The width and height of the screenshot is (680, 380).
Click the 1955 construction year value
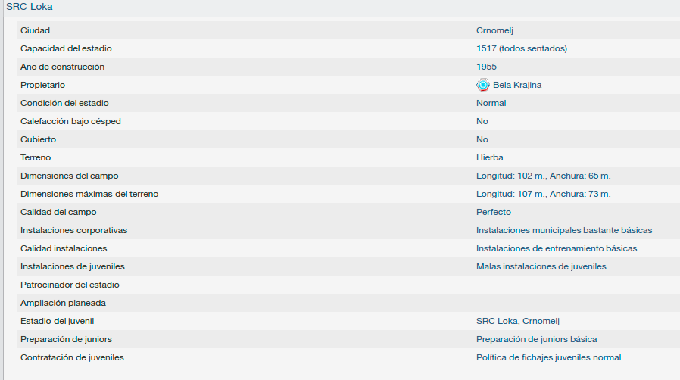coord(487,67)
